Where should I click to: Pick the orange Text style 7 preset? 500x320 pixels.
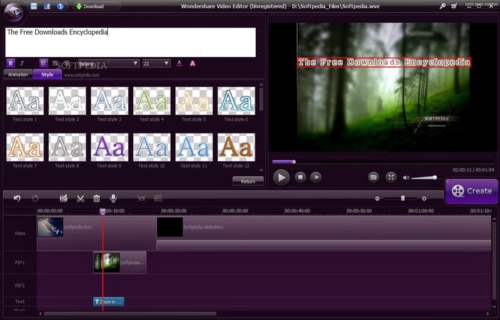click(25, 147)
